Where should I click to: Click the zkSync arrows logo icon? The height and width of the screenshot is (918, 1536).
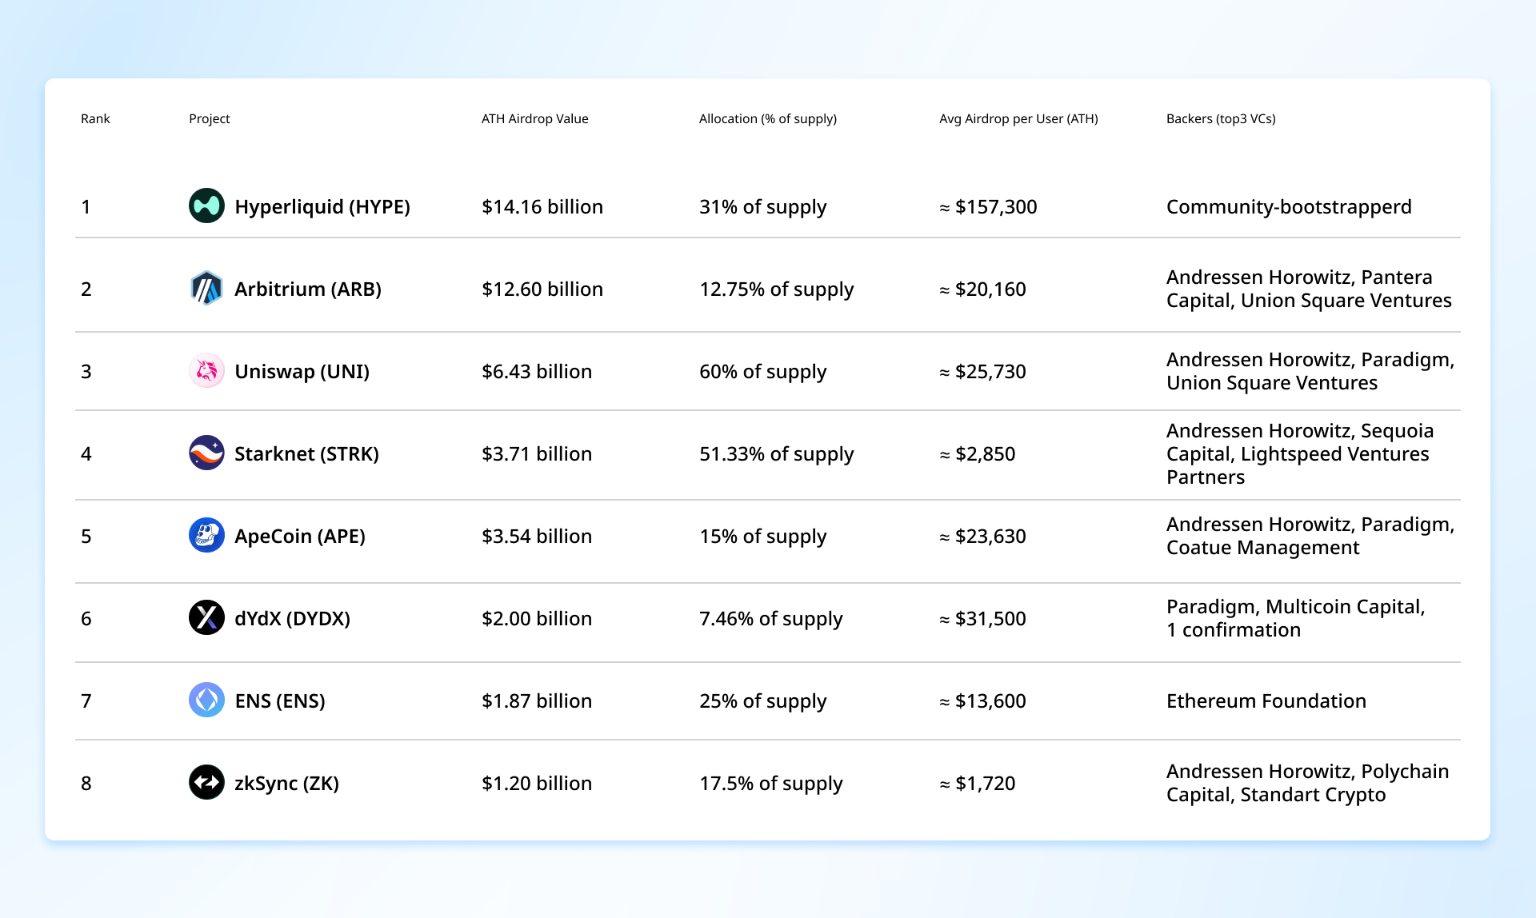[206, 783]
